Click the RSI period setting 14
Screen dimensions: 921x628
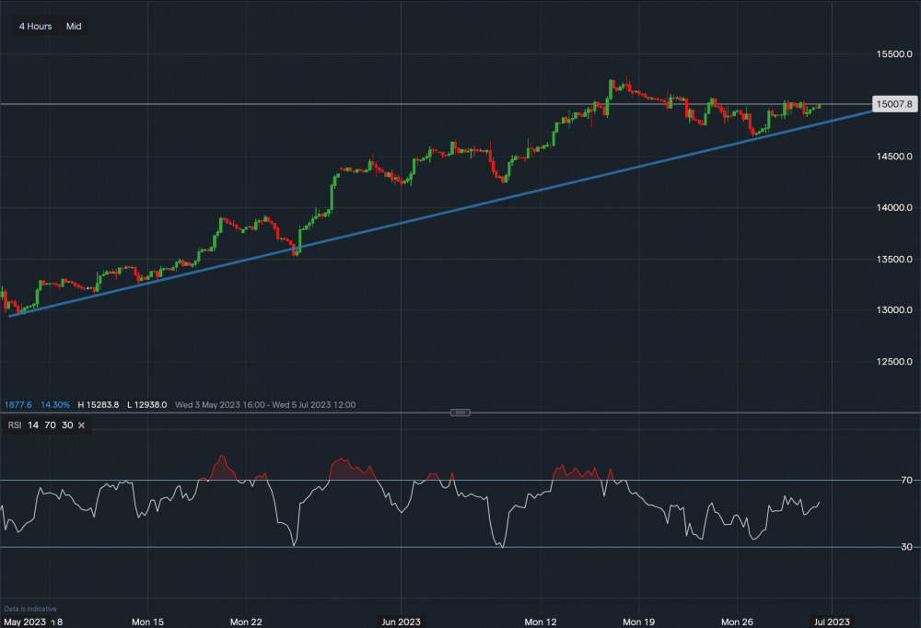tap(32, 424)
